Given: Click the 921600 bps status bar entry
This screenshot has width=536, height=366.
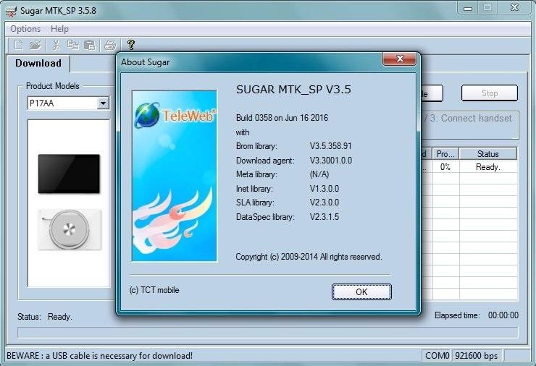Looking at the screenshot, I should click(477, 356).
